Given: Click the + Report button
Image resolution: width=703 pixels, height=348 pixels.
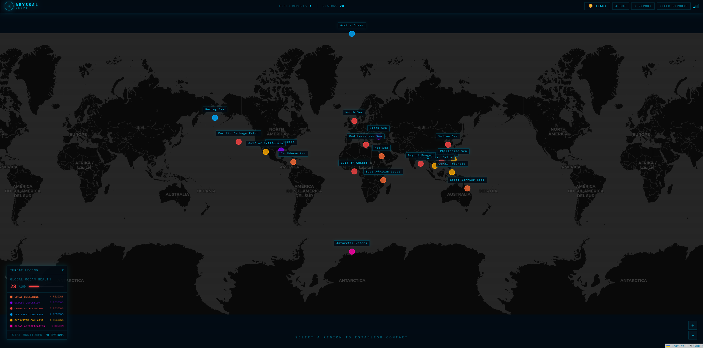Looking at the screenshot, I should pyautogui.click(x=643, y=6).
